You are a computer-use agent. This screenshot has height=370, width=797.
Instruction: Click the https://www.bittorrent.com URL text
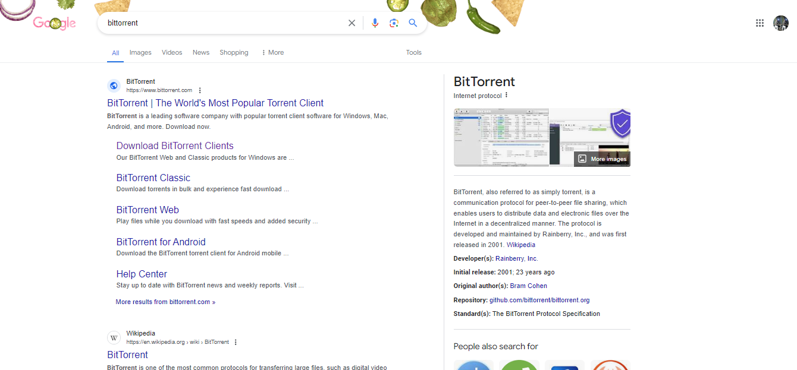(159, 90)
